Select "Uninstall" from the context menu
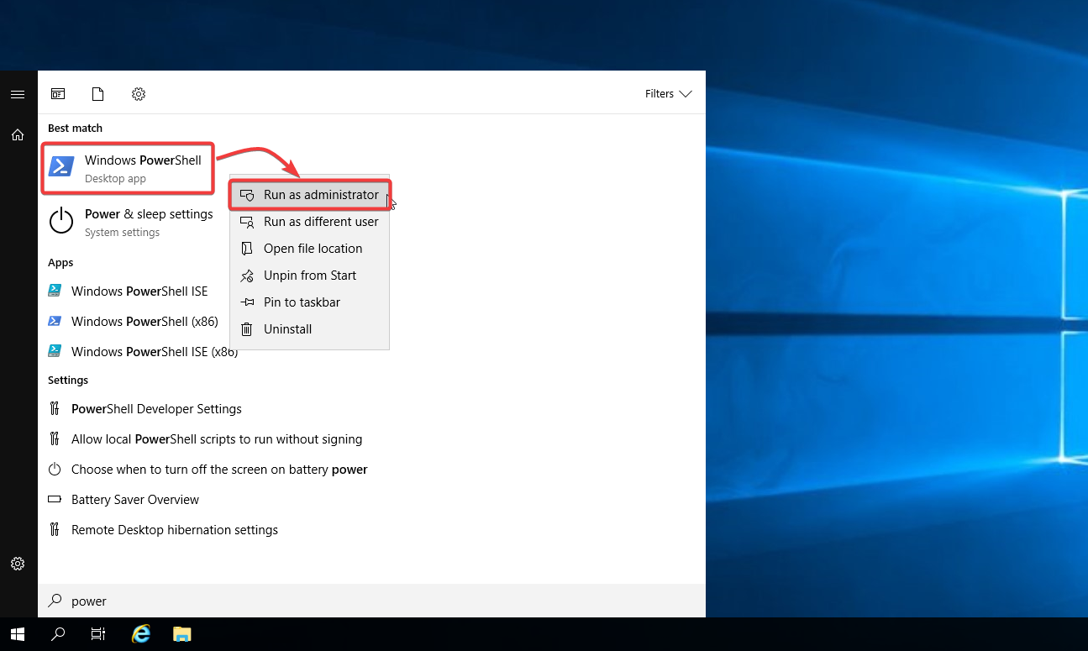The image size is (1088, 651). tap(286, 328)
